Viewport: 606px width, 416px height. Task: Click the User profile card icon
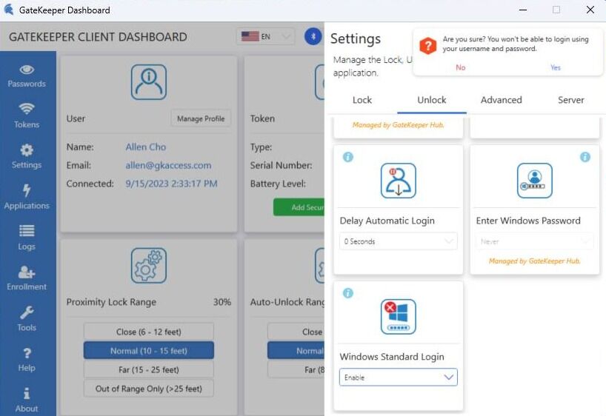149,82
